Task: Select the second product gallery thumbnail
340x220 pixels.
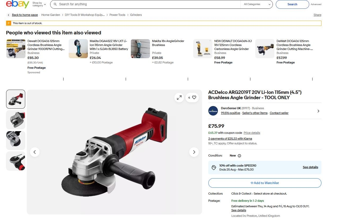Action: (x=16, y=120)
